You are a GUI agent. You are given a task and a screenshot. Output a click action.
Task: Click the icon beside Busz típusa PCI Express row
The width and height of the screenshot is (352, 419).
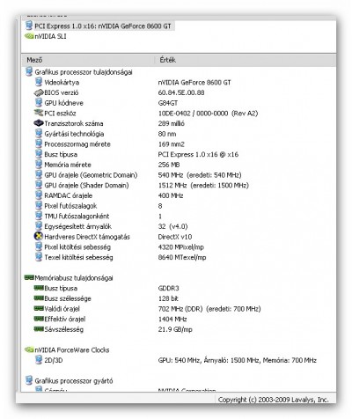(39, 154)
